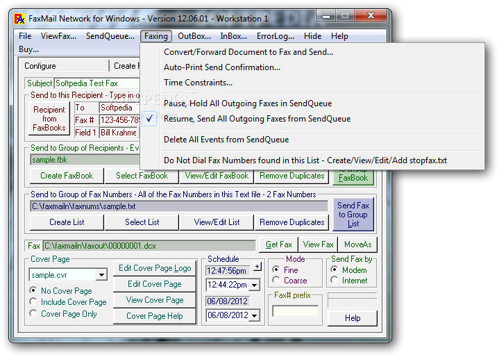
Task: Choose Auto-Print Send Confirmation...
Action: coord(312,67)
